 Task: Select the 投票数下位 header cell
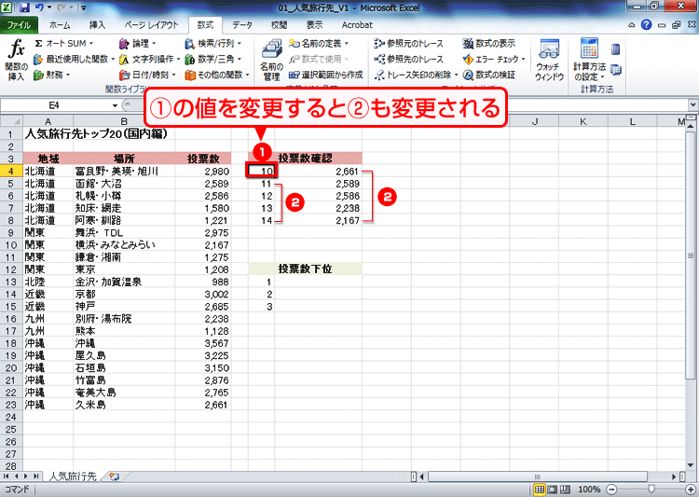click(306, 269)
